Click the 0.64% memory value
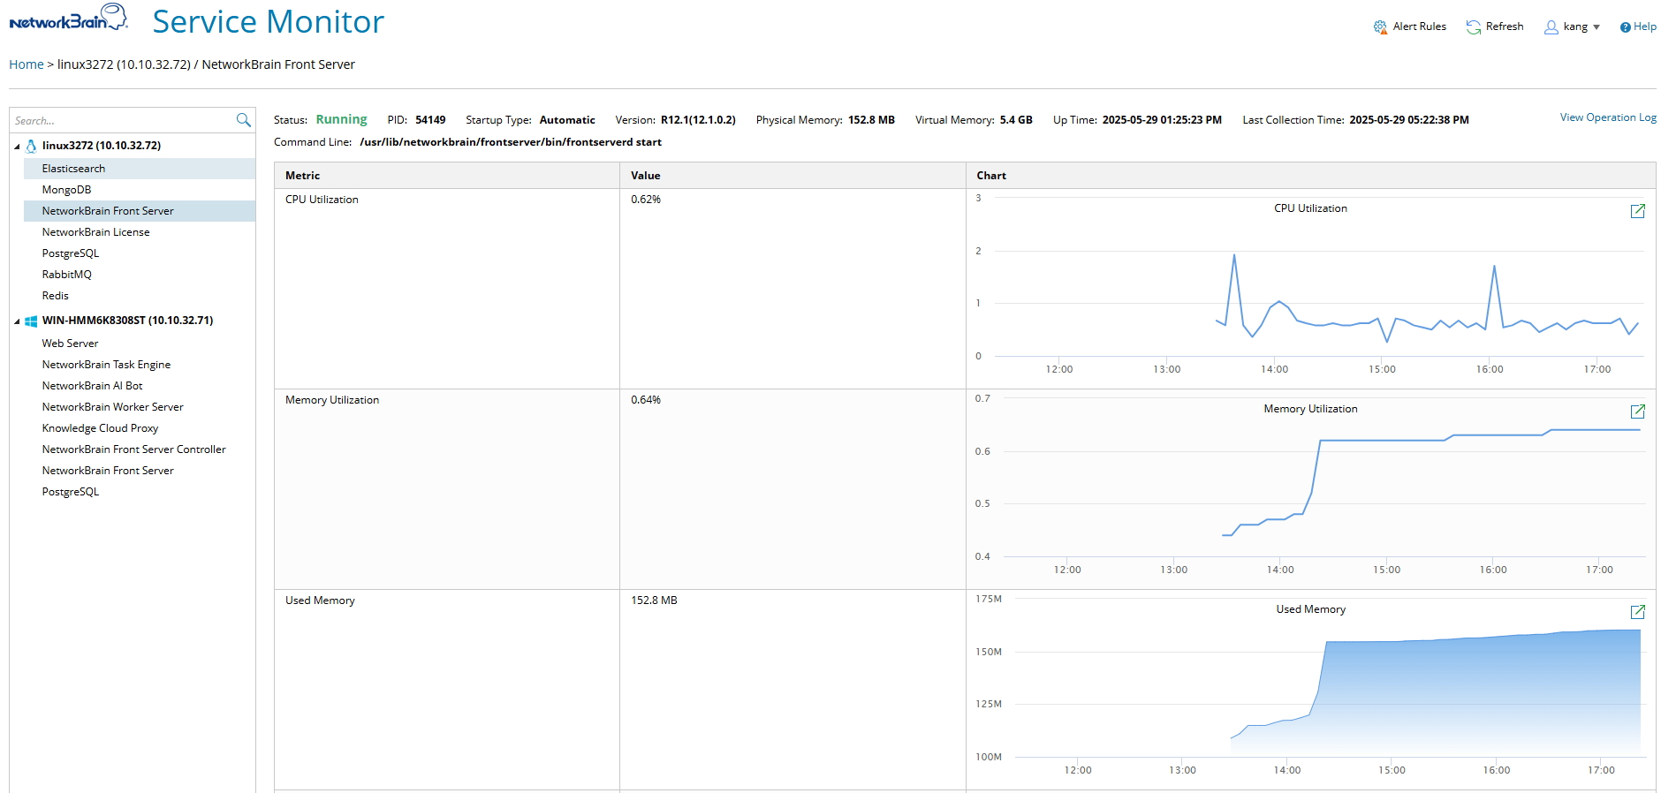Viewport: 1661px width, 793px height. coord(646,400)
